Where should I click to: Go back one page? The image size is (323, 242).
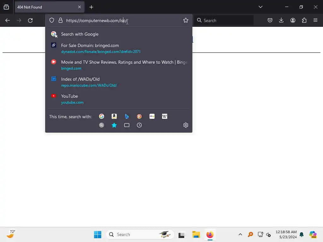pos(8,20)
